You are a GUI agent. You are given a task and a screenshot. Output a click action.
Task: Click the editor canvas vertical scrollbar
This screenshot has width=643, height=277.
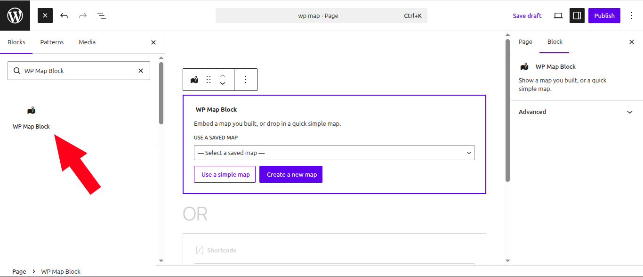coord(507,110)
